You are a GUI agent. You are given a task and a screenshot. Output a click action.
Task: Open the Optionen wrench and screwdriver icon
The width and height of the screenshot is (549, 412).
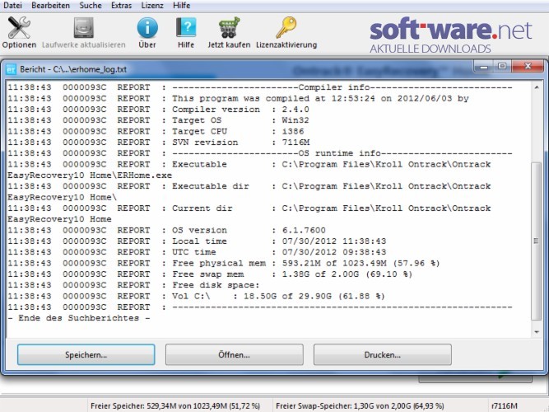click(x=19, y=27)
